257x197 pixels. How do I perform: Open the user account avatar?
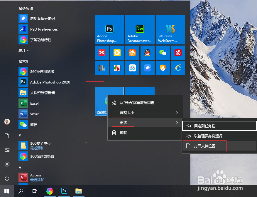point(7,122)
